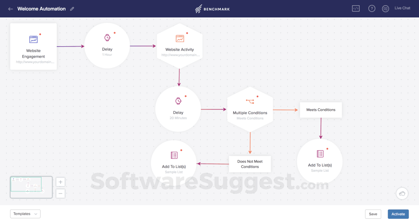This screenshot has height=224, width=419.
Task: Click the Website Activity URL text
Action: coord(180,55)
